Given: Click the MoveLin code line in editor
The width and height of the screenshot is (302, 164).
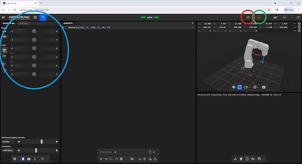Looking at the screenshot, I should click(x=89, y=28).
